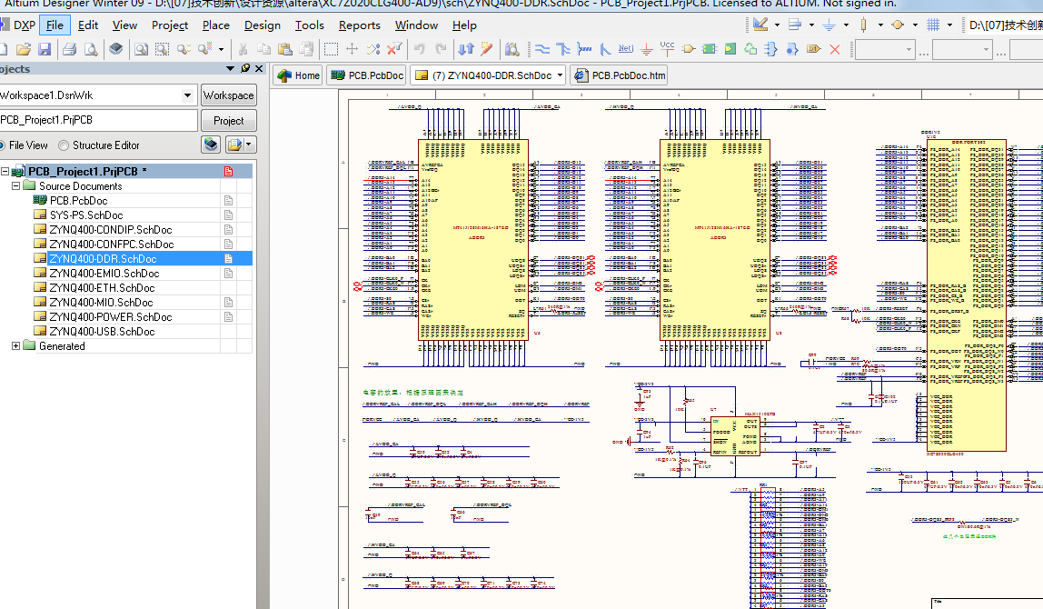Close the Projects panel

click(x=259, y=68)
